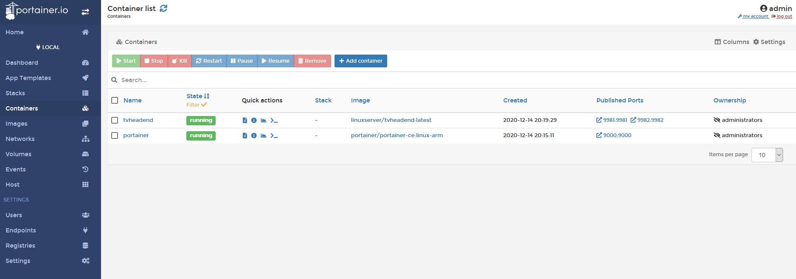Screen dimensions: 796x279
Task: Check the tvheadend container checkbox
Action: pos(115,120)
